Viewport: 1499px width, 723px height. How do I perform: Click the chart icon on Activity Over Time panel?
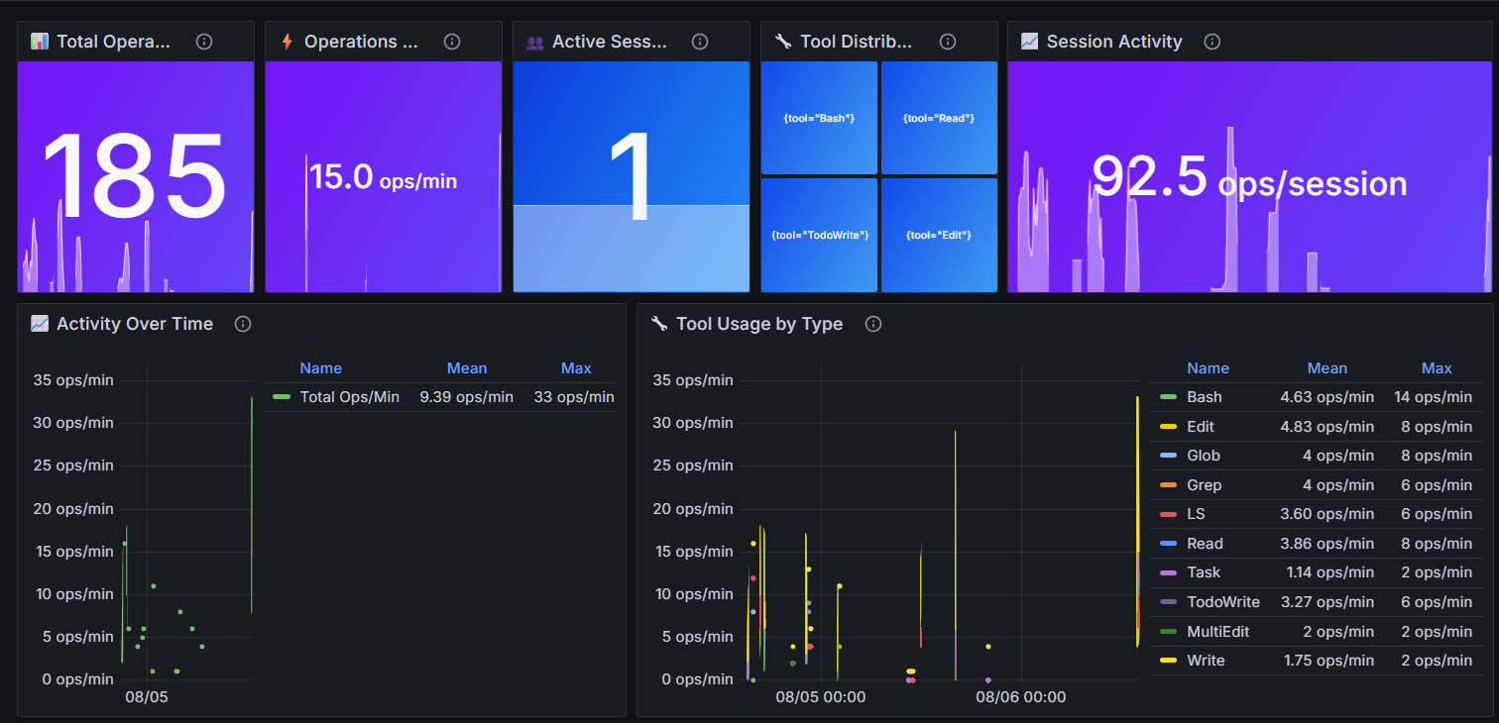pyautogui.click(x=38, y=323)
